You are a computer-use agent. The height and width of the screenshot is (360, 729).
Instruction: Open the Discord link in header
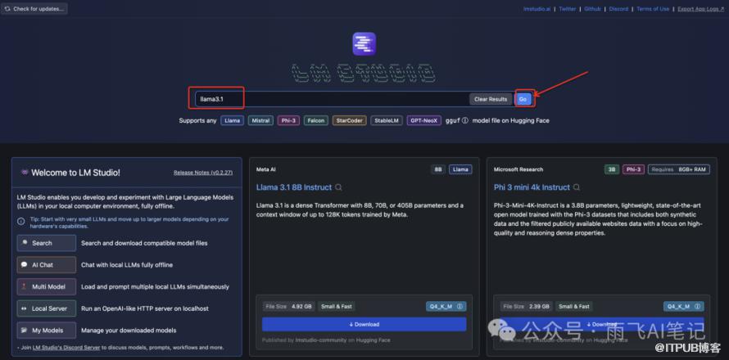click(618, 9)
